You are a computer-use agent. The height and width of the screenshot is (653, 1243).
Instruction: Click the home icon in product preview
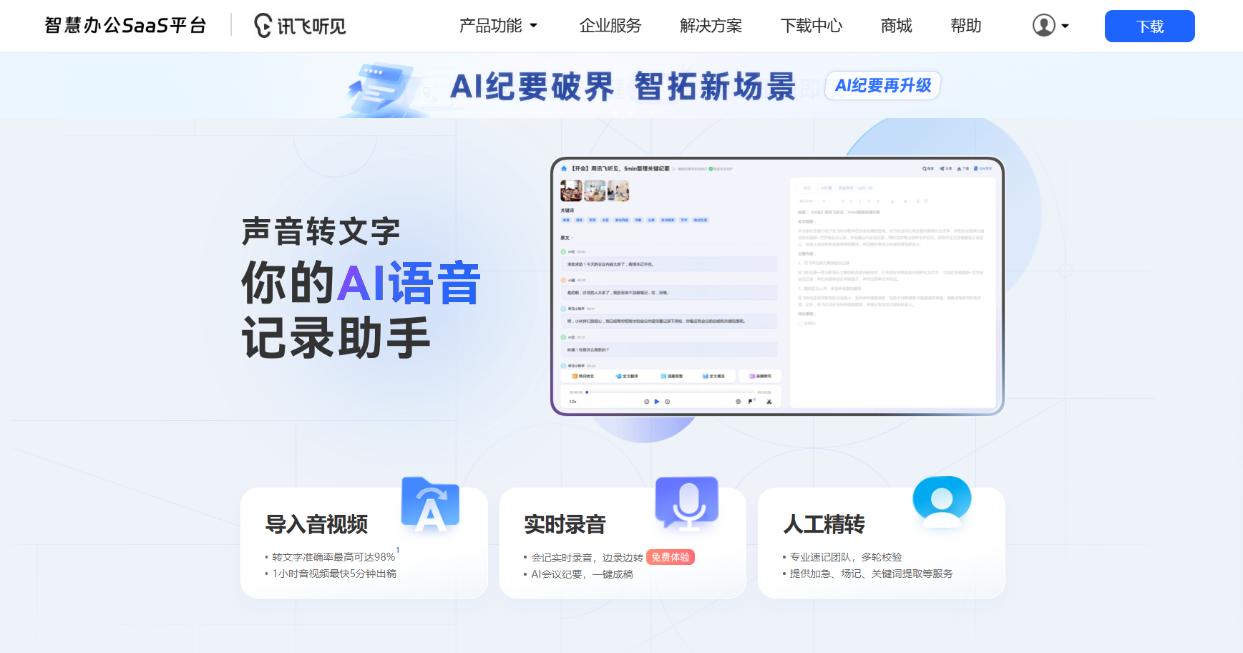pos(564,169)
